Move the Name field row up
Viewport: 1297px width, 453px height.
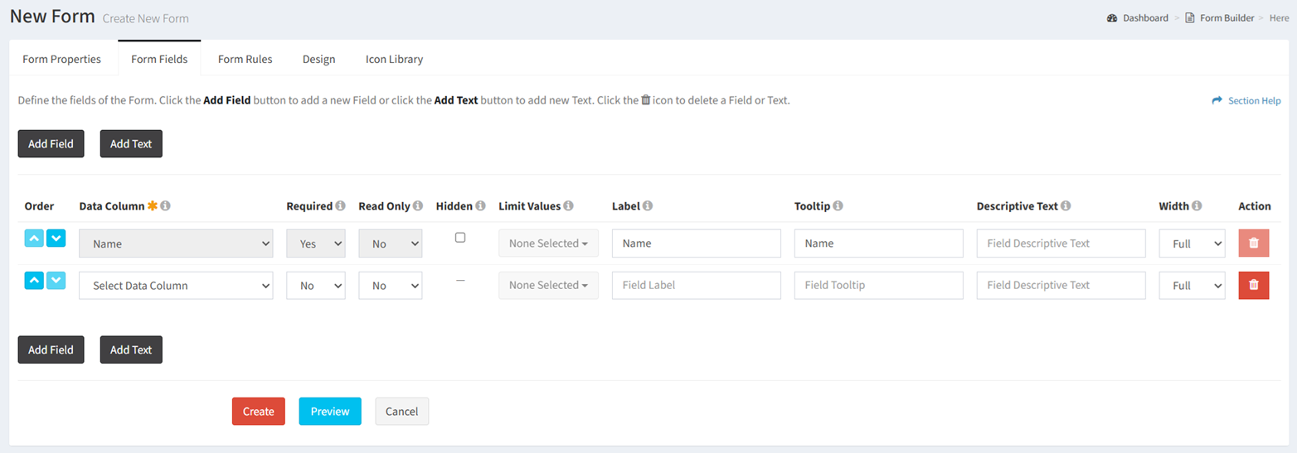[x=34, y=239]
